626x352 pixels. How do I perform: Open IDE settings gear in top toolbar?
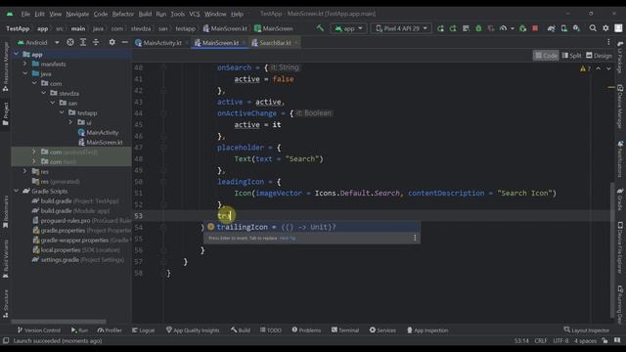point(605,28)
